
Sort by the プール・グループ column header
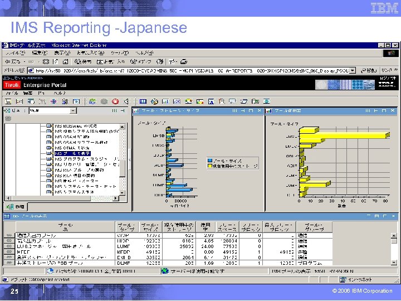point(314,227)
